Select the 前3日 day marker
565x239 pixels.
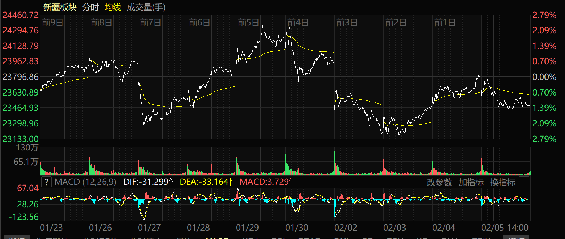point(347,23)
